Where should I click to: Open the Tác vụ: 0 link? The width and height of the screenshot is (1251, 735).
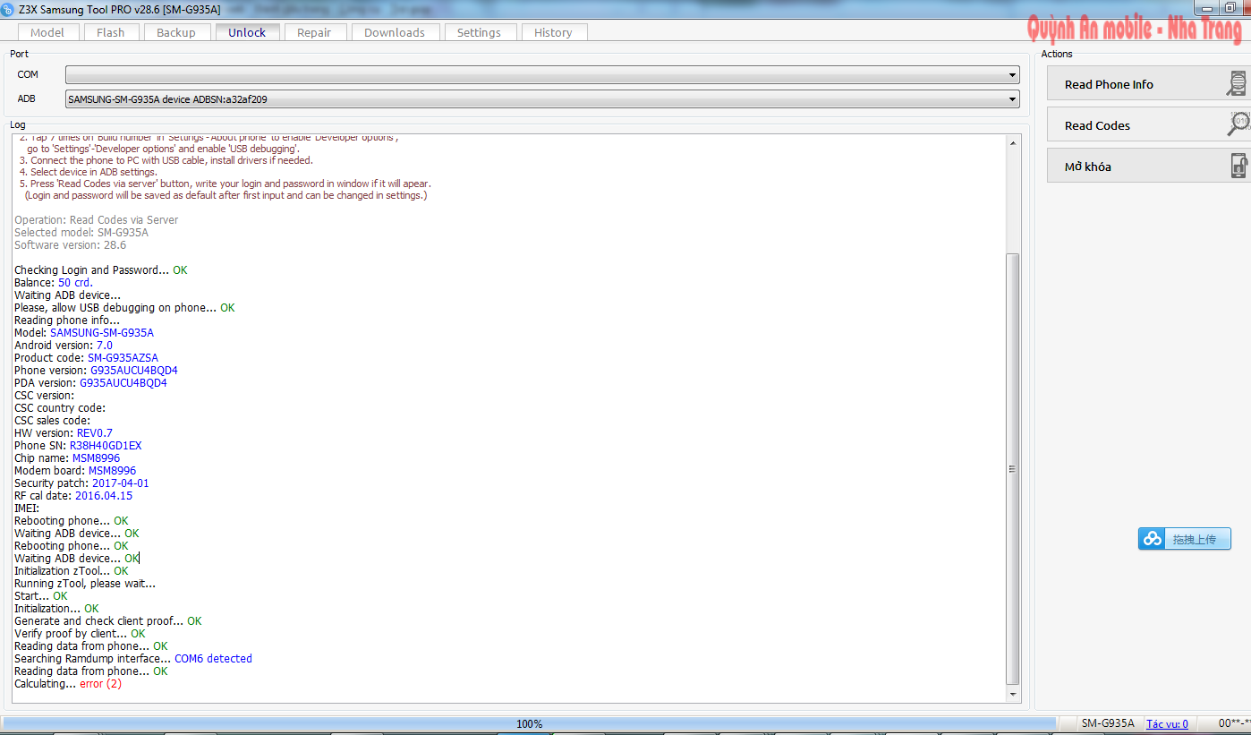[1167, 723]
